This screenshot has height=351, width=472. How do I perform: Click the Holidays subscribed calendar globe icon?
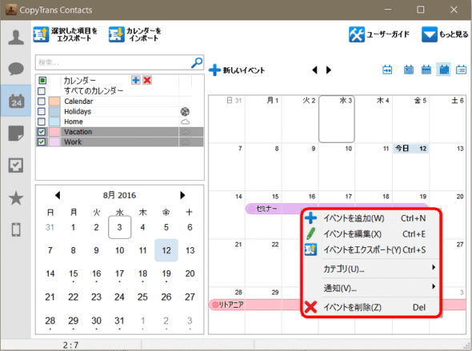[x=185, y=112]
